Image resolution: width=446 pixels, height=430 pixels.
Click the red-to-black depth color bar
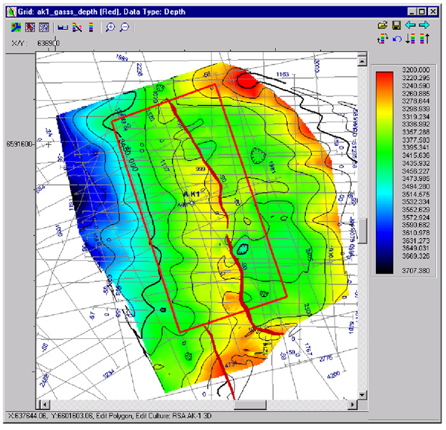385,172
